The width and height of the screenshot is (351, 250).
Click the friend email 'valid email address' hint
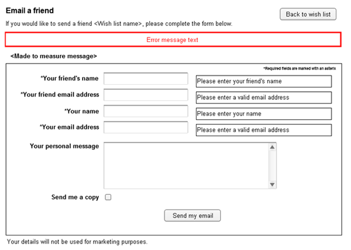coord(263,98)
